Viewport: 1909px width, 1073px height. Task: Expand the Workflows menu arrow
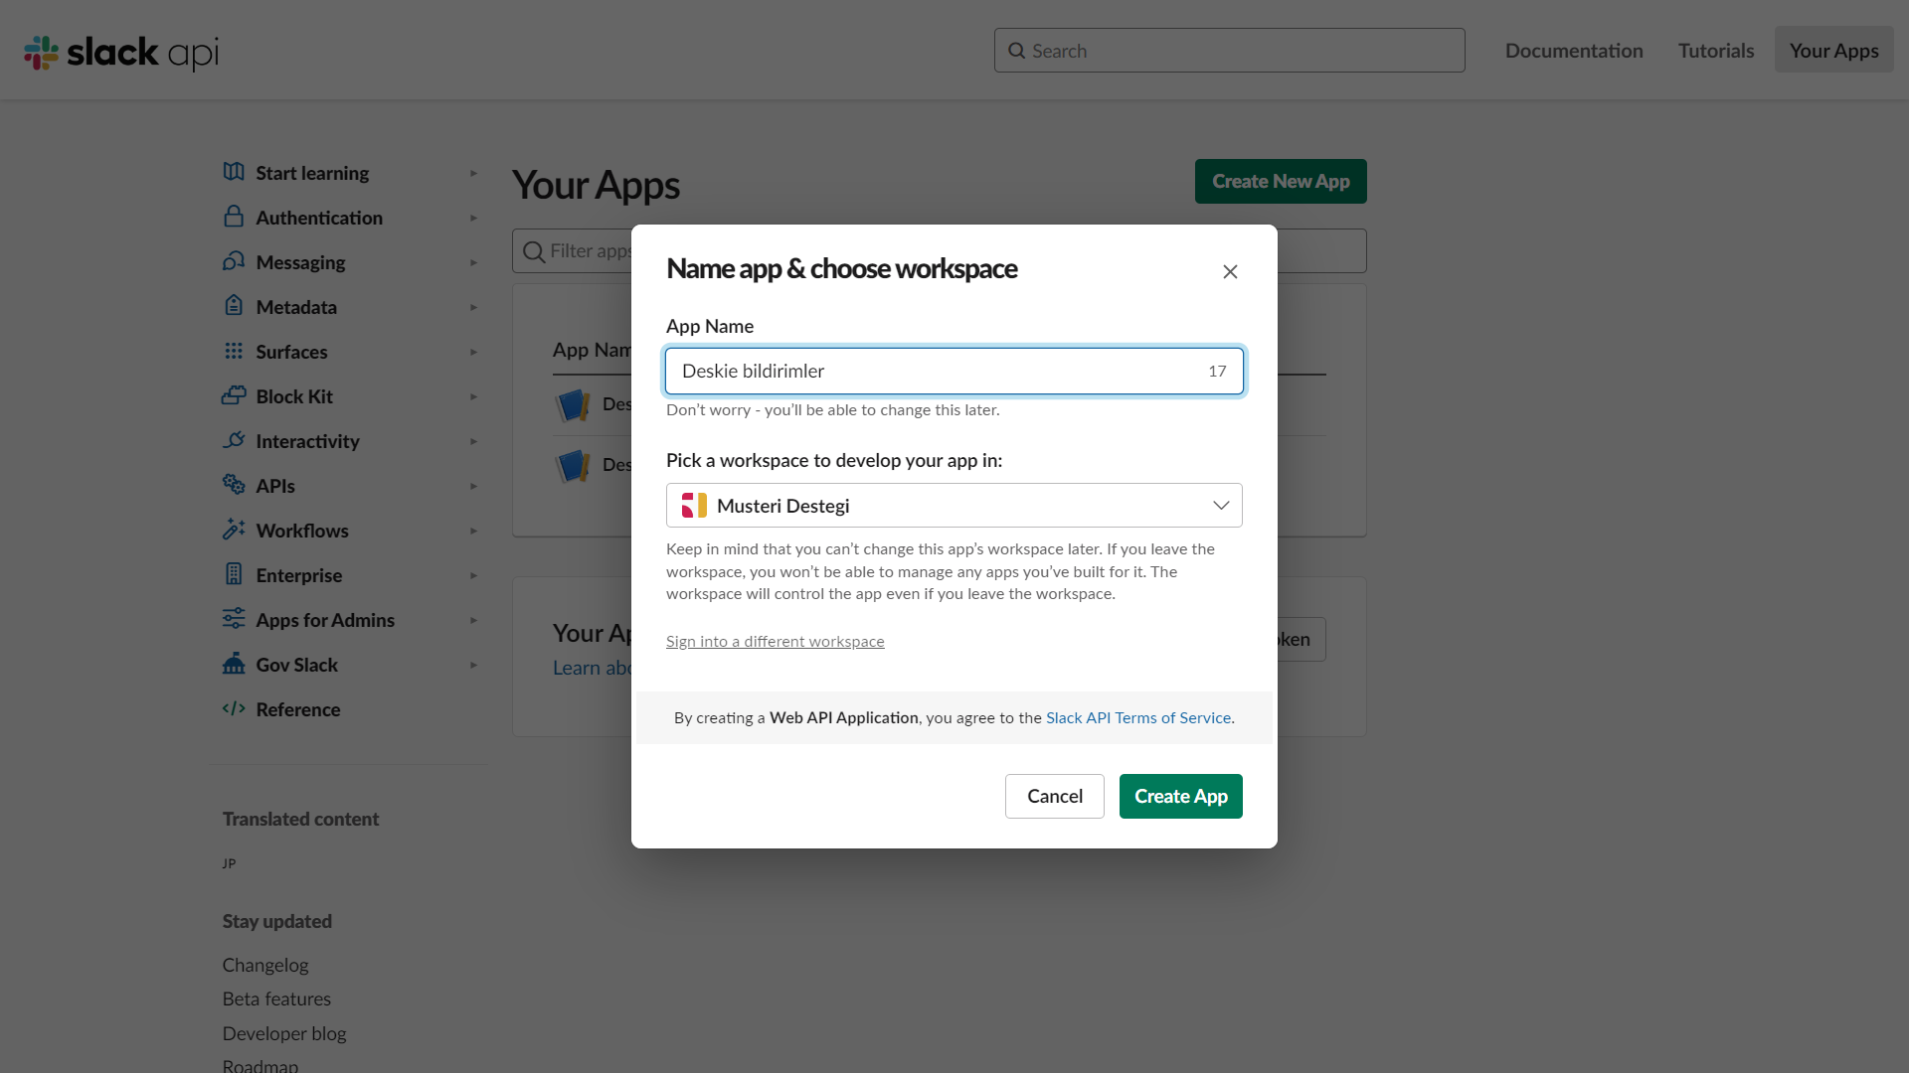coord(473,531)
